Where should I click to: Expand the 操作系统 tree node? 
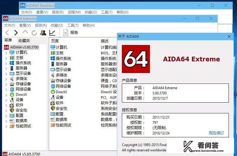[x=6, y=63]
